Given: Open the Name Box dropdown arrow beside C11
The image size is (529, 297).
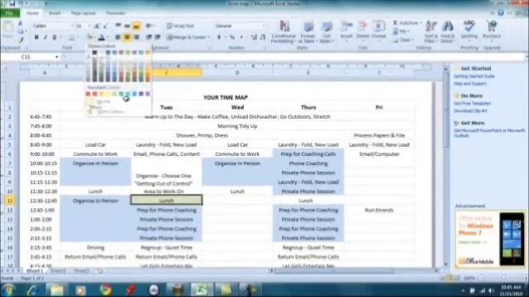Looking at the screenshot, I should pos(57,57).
